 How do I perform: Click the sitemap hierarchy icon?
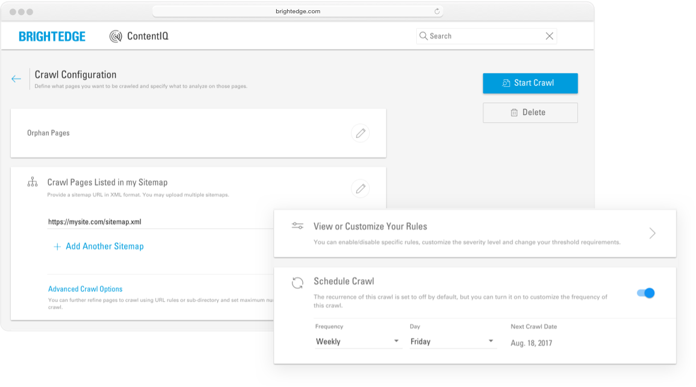(33, 182)
